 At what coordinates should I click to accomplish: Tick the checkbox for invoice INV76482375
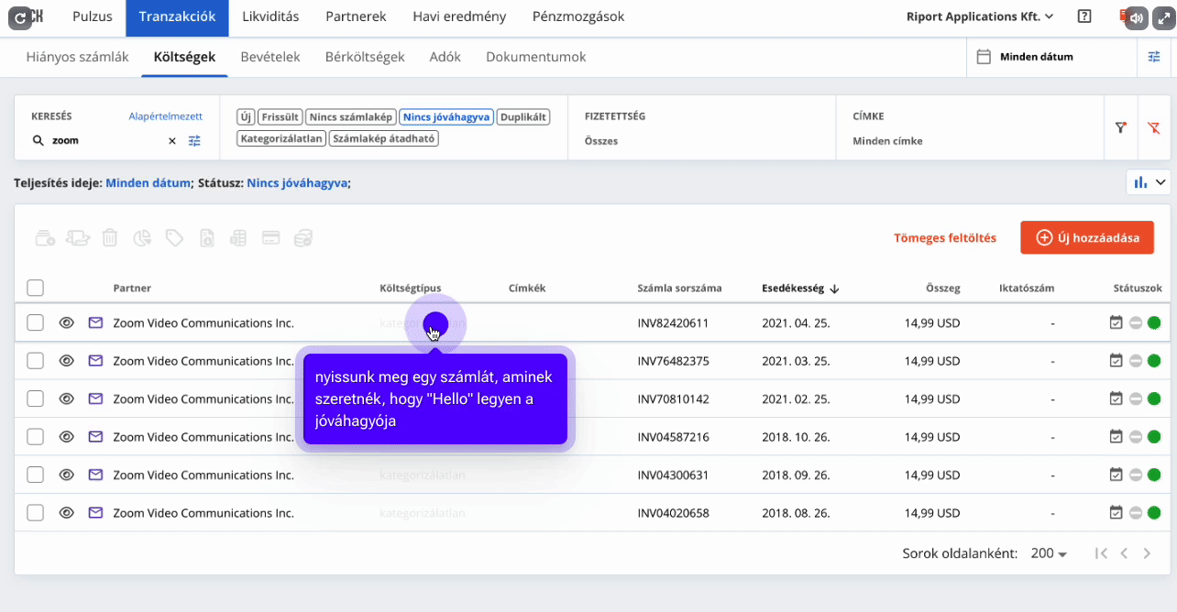(35, 361)
